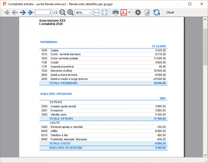Click the Crediti row
The height and width of the screenshot is (163, 208).
point(103,62)
